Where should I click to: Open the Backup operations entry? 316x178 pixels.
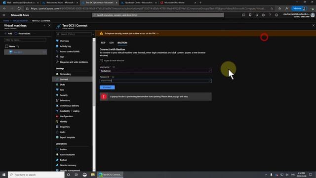point(63,160)
